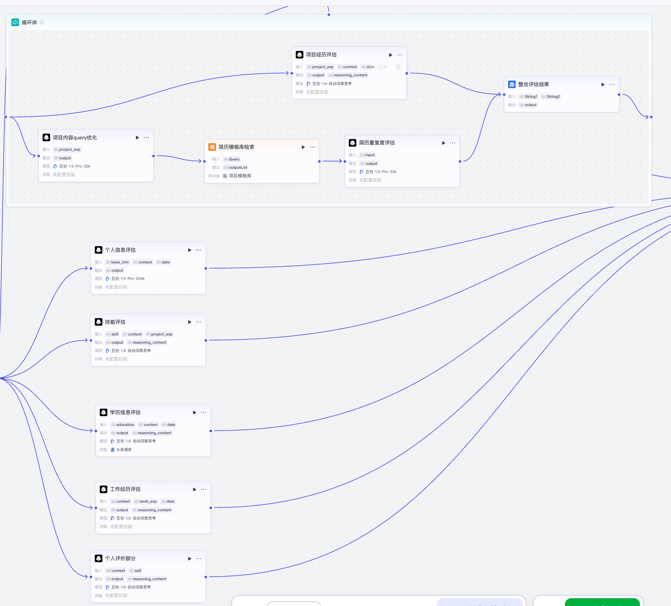Image resolution: width=671 pixels, height=606 pixels.
Task: Run the 个人信息评估 node
Action: point(189,250)
